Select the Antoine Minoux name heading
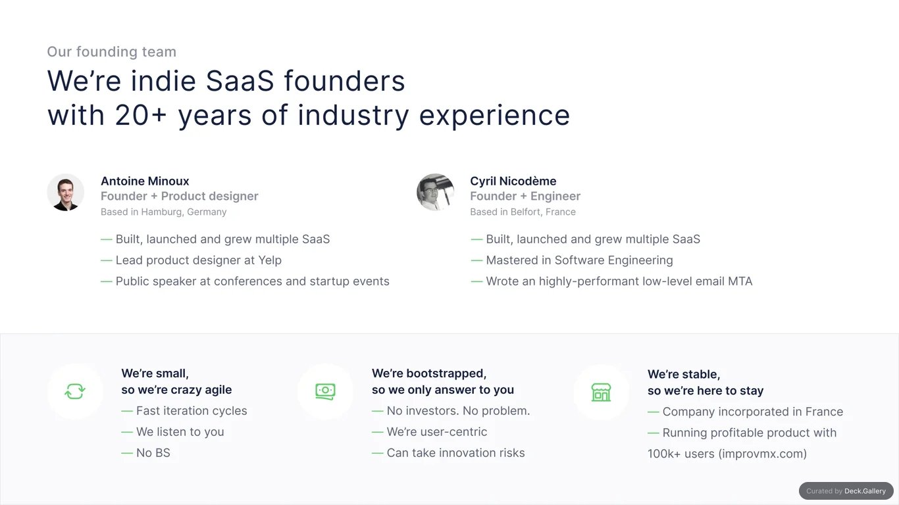 click(x=145, y=181)
